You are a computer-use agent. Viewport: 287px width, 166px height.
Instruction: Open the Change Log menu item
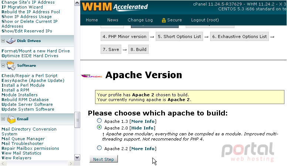[x=140, y=20]
